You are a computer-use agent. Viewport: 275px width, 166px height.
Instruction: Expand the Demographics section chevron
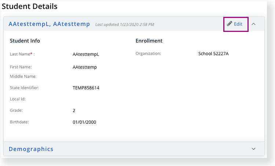pos(253,149)
